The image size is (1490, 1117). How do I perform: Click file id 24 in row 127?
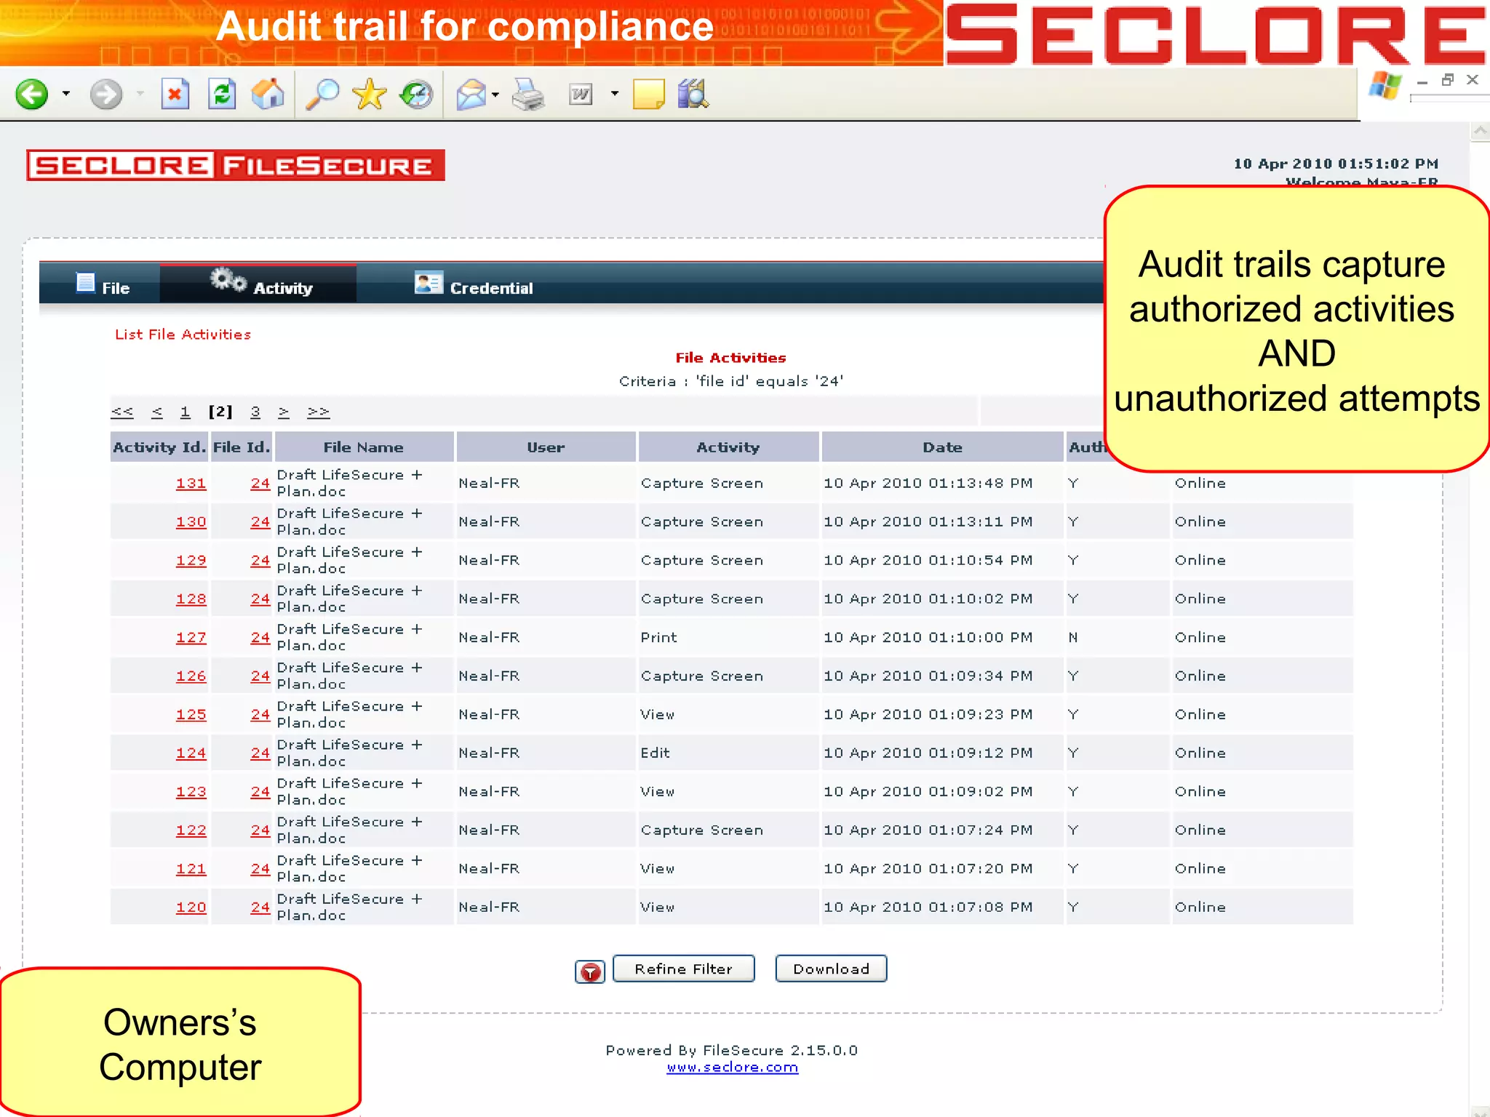(260, 638)
